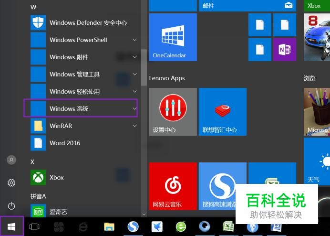Open the dark Internet Explorer taskbar icon
The width and height of the screenshot is (330, 236).
[x=83, y=227]
